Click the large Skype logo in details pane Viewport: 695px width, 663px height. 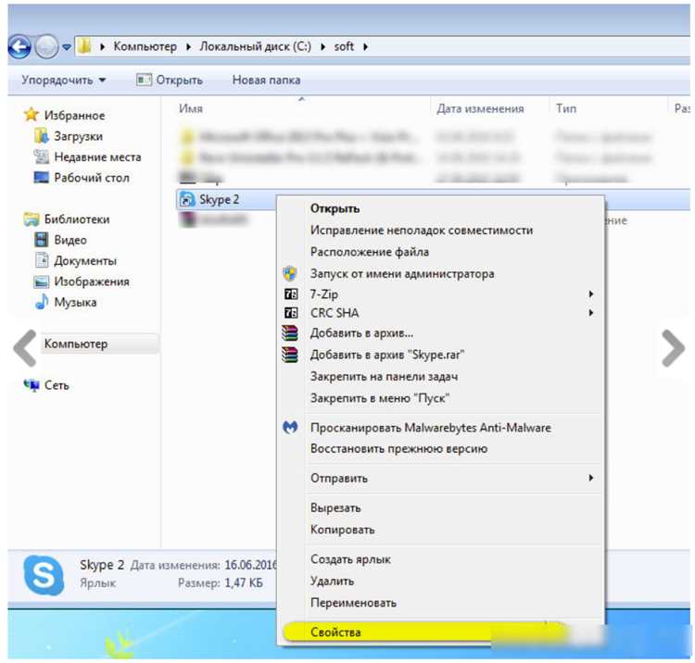point(43,575)
